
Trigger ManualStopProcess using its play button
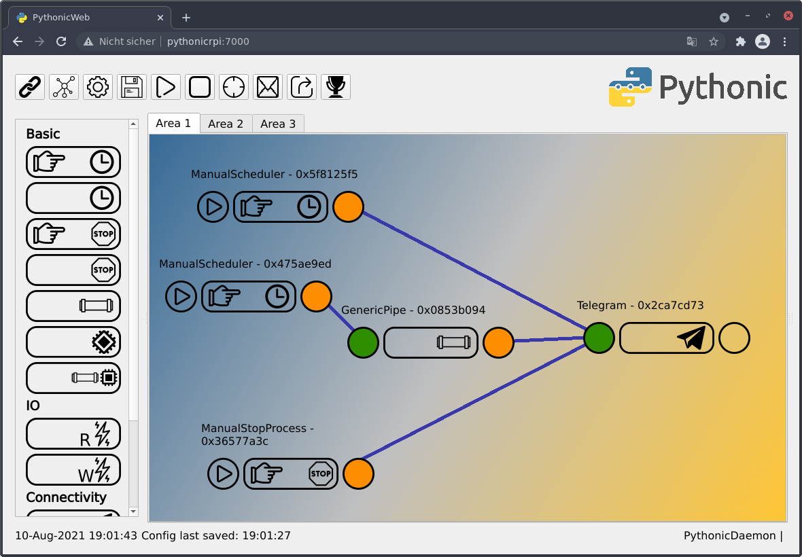coord(223,473)
